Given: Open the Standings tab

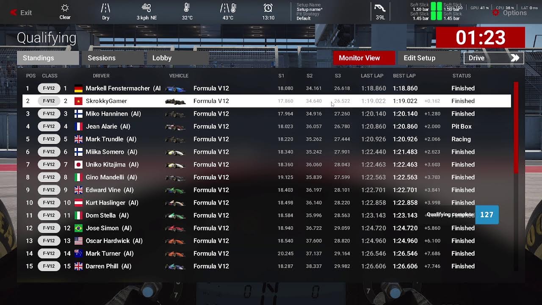Looking at the screenshot, I should click(48, 58).
